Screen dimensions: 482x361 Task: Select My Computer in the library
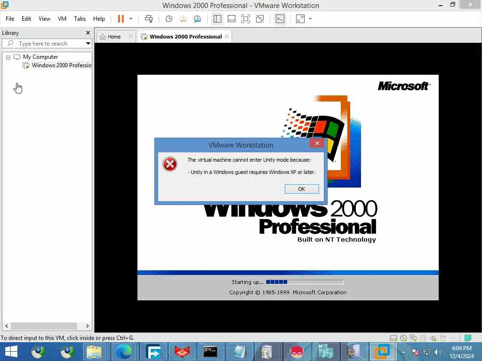coord(40,57)
